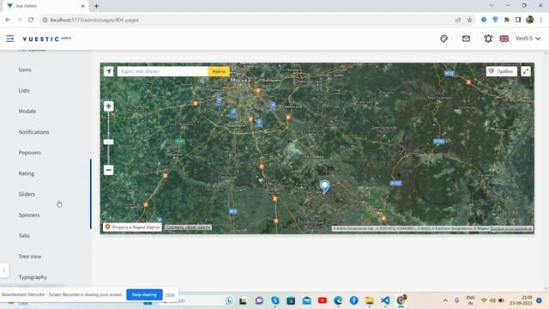Open Tree view in the sidebar

click(30, 257)
